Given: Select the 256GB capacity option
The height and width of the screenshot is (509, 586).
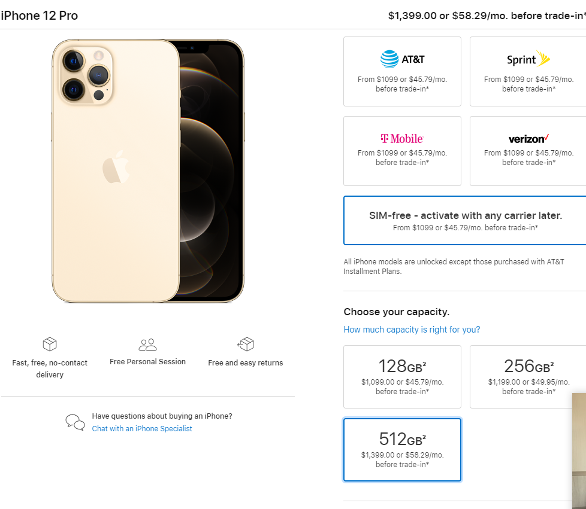Looking at the screenshot, I should coord(528,376).
